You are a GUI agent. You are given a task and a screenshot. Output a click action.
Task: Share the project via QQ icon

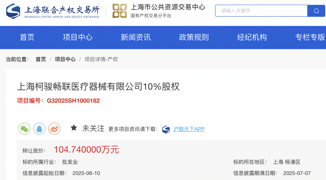39,129
